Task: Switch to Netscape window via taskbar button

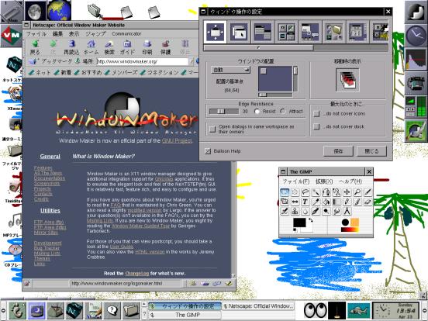Action: 258,306
